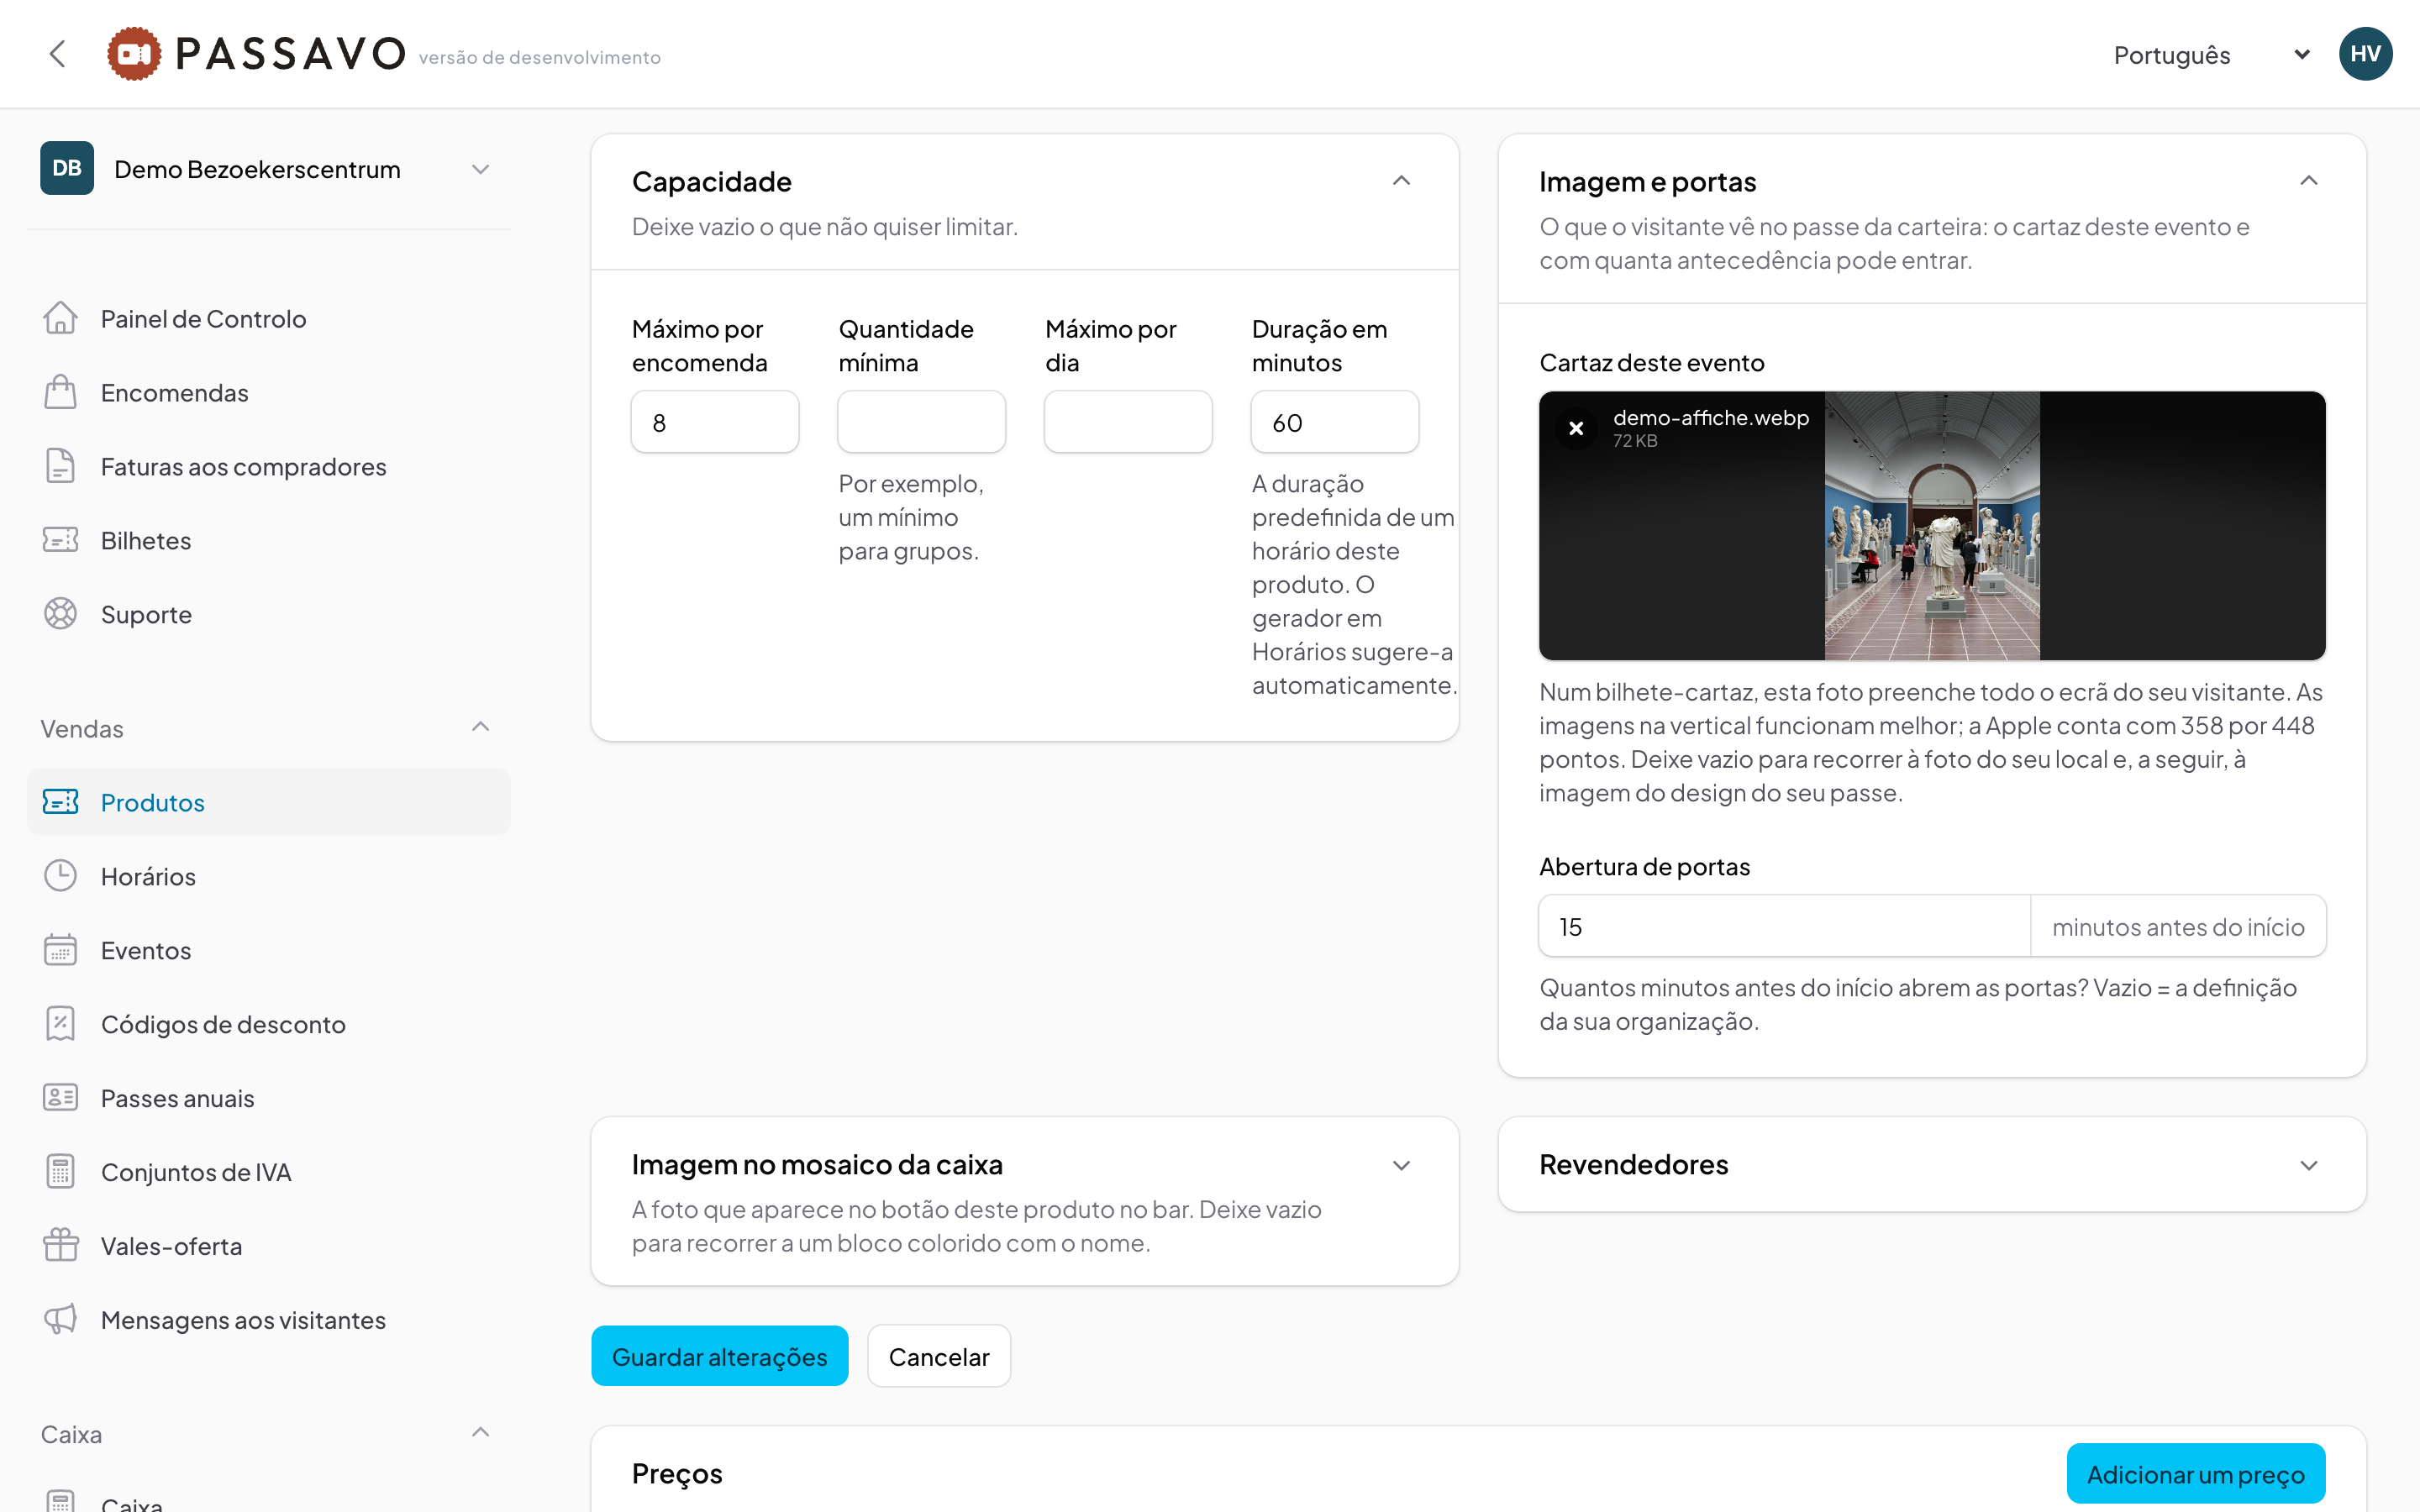2420x1512 pixels.
Task: Click the back arrow icon
Action: click(x=58, y=54)
